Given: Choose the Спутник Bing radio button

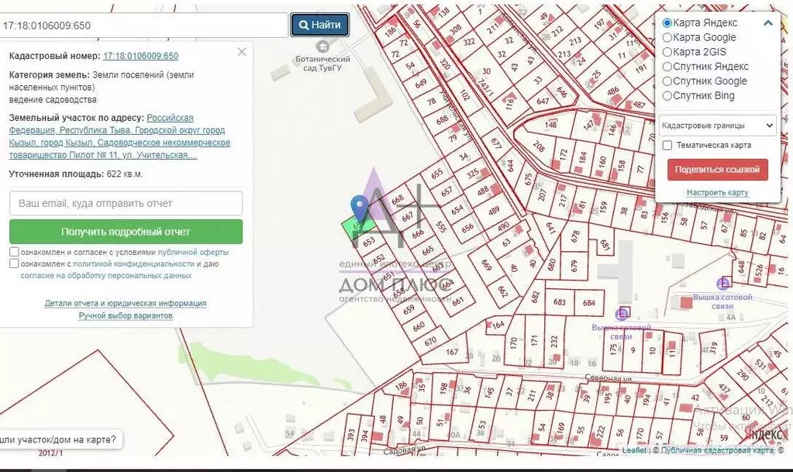Looking at the screenshot, I should 667,96.
